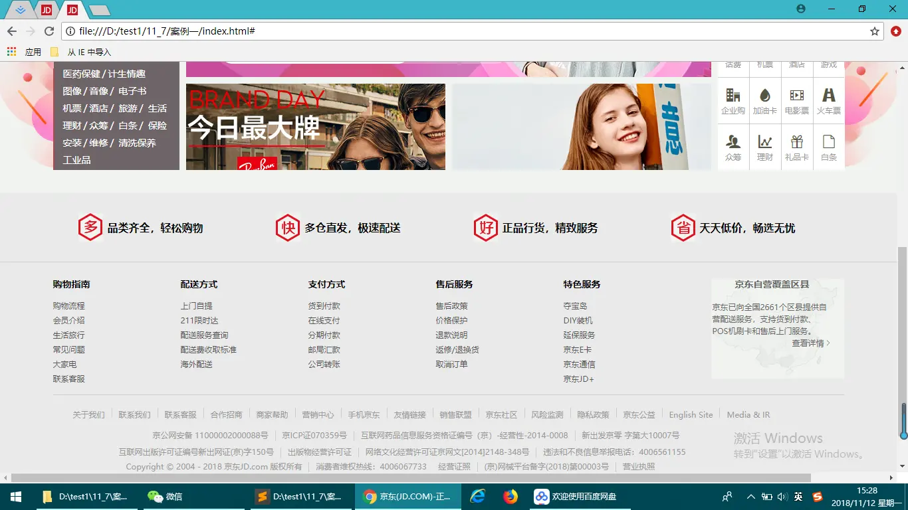Open the smiling girl promotional banner
This screenshot has width=908, height=510.
point(582,127)
